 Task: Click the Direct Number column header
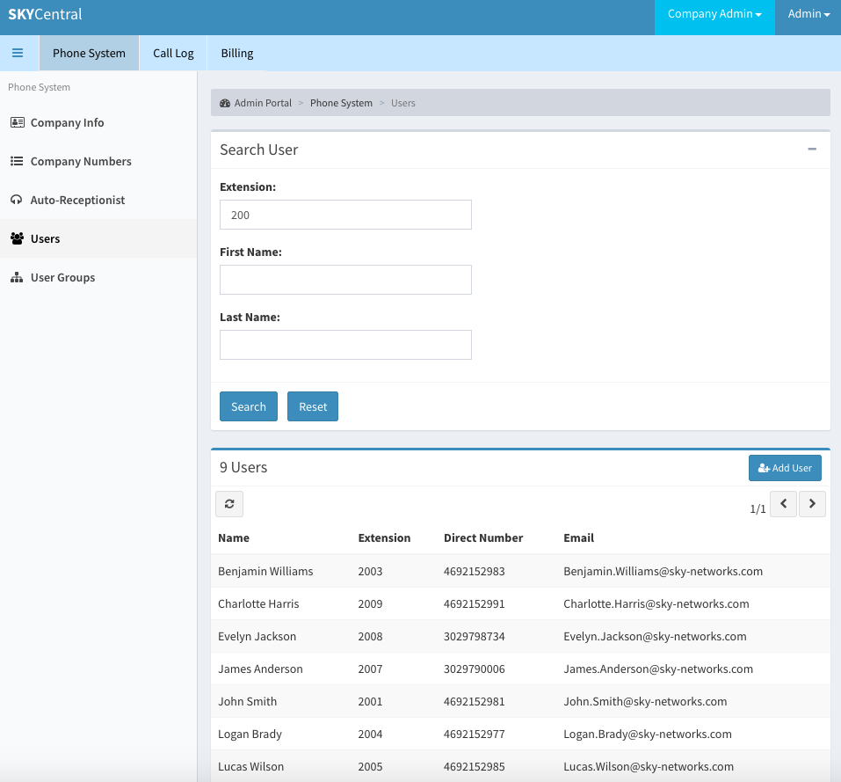483,537
